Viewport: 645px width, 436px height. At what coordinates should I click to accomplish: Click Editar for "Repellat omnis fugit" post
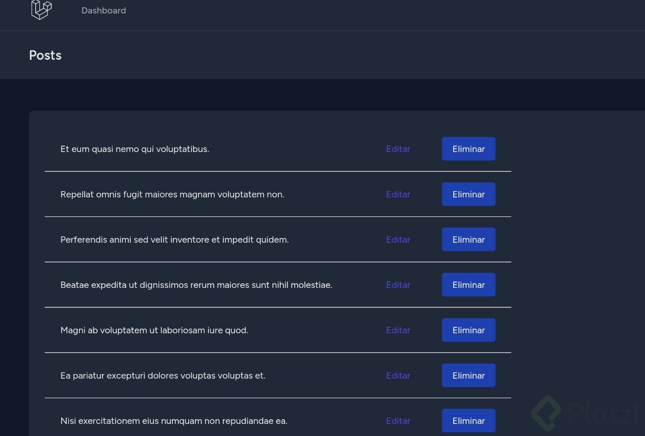(x=398, y=194)
